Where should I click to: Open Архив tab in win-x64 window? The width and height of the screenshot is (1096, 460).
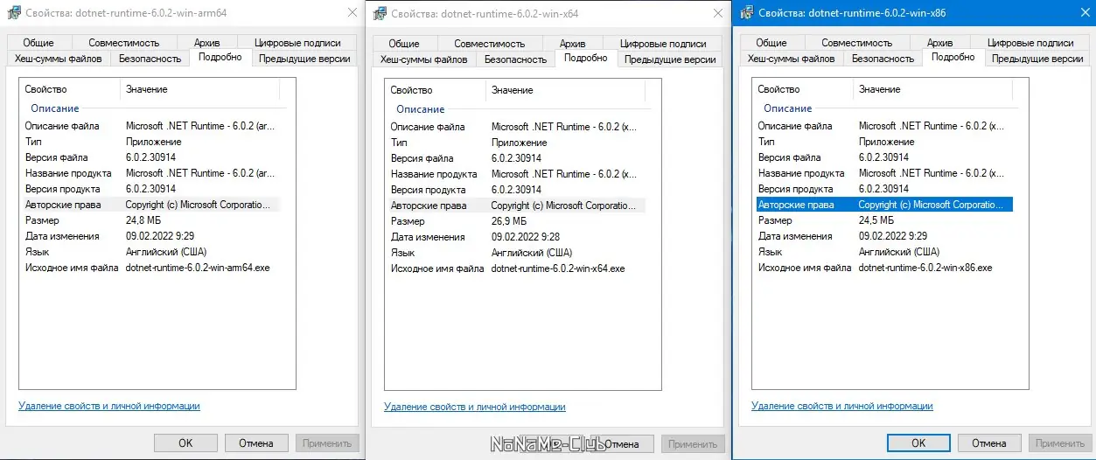point(572,44)
